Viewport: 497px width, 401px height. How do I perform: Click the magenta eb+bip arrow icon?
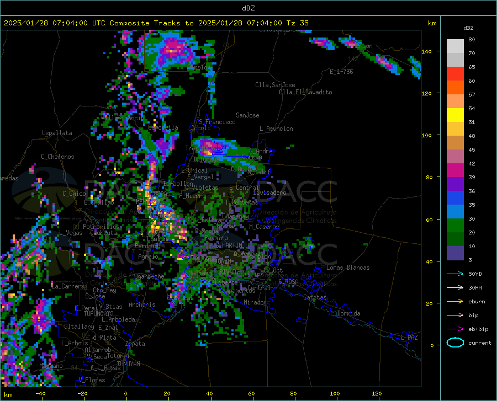[x=455, y=329]
